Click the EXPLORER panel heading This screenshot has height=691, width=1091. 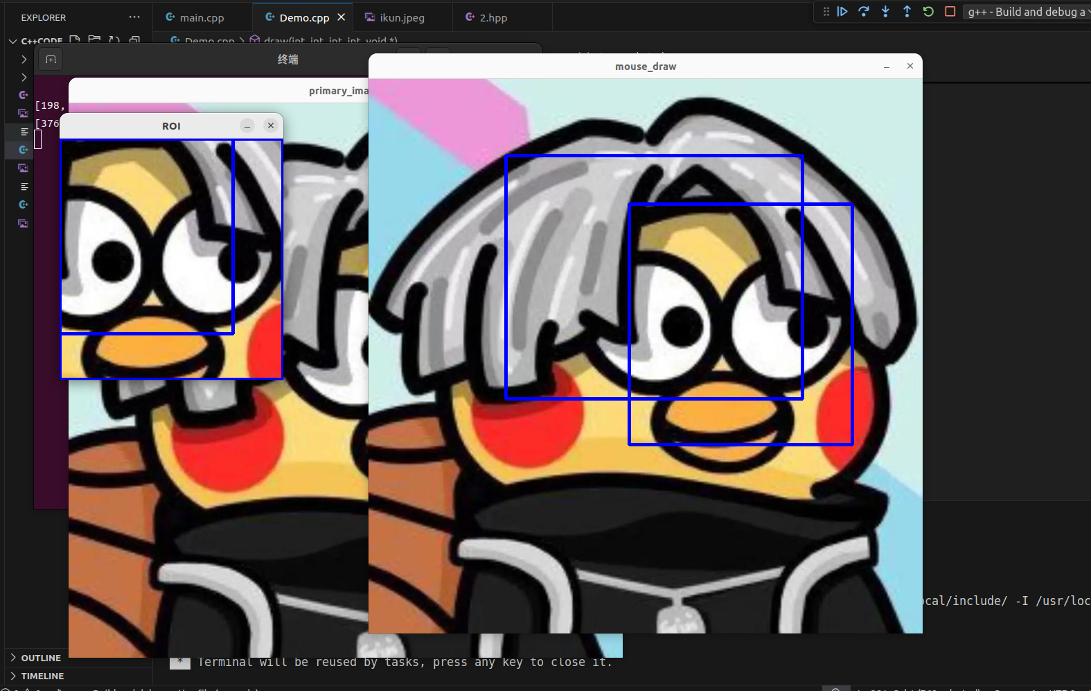tap(44, 17)
